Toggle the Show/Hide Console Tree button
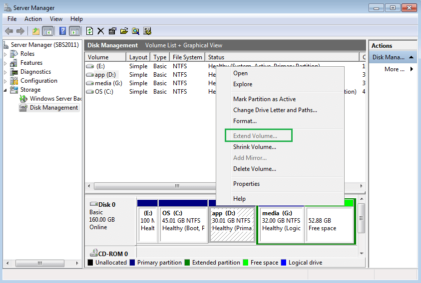The width and height of the screenshot is (421, 283). [x=48, y=31]
